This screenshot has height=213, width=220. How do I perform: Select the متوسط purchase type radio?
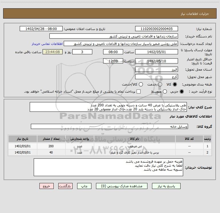point(165,91)
